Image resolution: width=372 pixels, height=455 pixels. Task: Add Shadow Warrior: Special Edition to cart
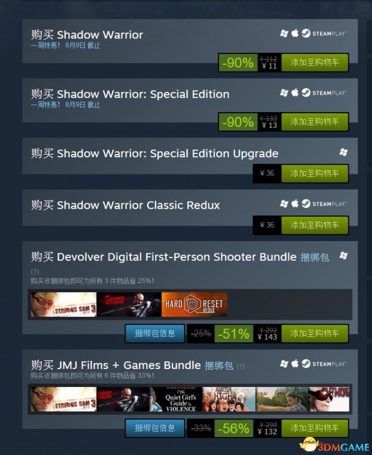pos(315,121)
